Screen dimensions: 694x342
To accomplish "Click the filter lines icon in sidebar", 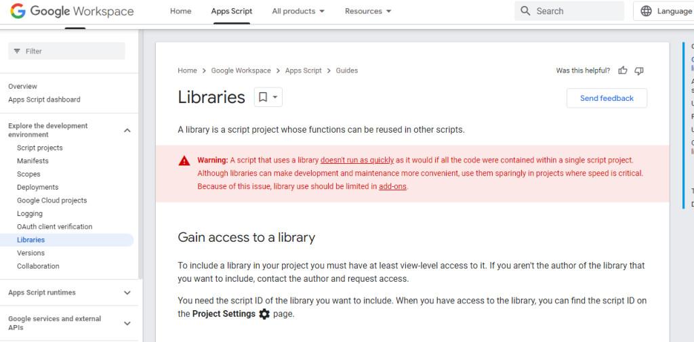I will (17, 51).
